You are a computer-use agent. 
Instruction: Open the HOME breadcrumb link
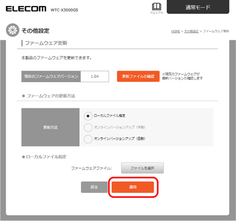(x=175, y=31)
